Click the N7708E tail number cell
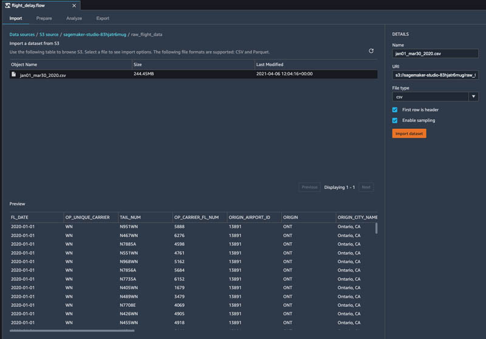The image size is (486, 339). [128, 305]
